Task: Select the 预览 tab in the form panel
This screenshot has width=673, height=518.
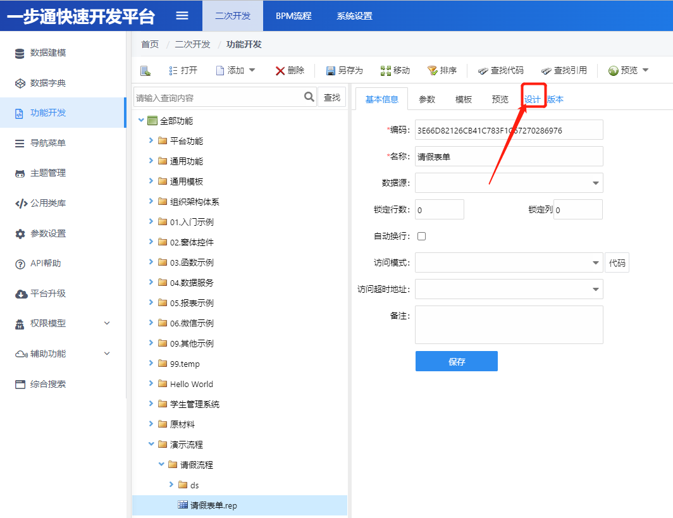Action: (500, 99)
